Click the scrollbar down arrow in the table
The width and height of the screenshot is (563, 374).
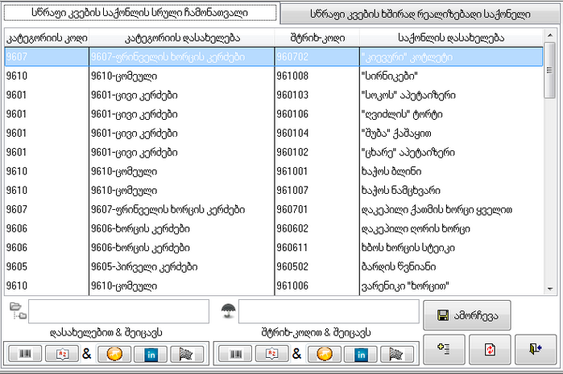[550, 287]
